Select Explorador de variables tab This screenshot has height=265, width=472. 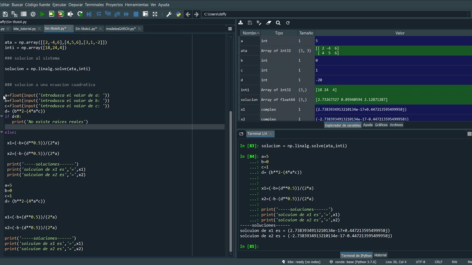pyautogui.click(x=343, y=125)
